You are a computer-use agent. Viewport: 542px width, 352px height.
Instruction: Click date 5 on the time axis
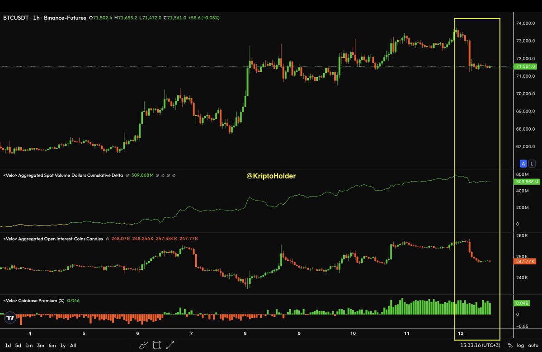(84, 333)
